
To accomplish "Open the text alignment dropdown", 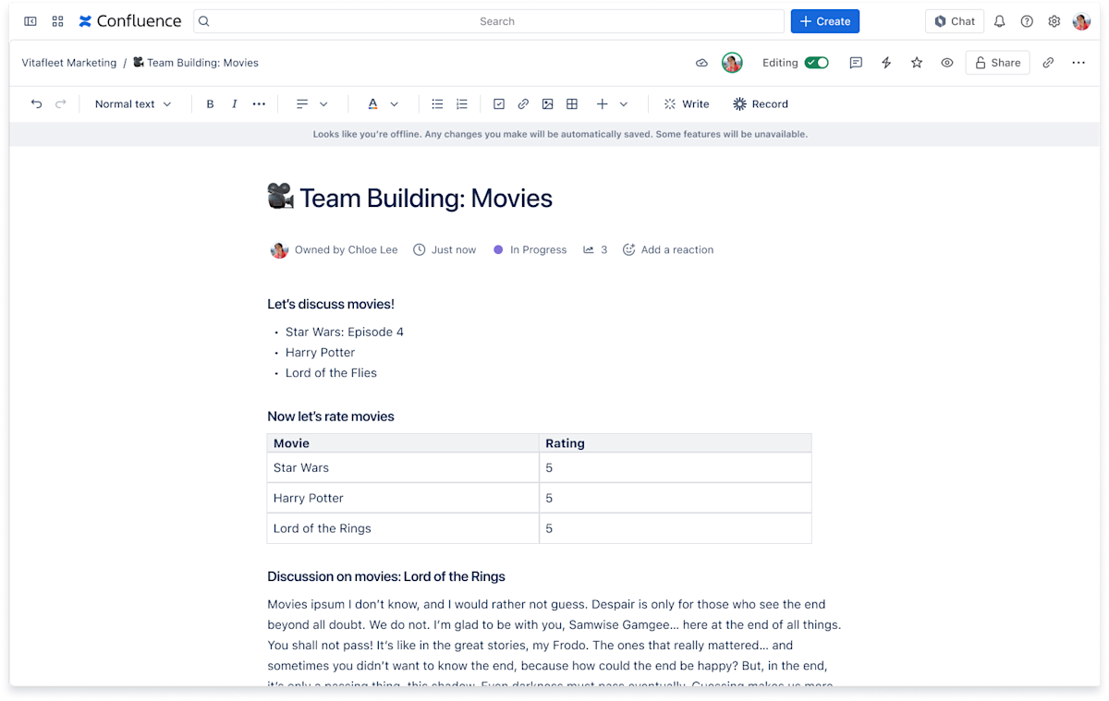I will click(x=311, y=104).
